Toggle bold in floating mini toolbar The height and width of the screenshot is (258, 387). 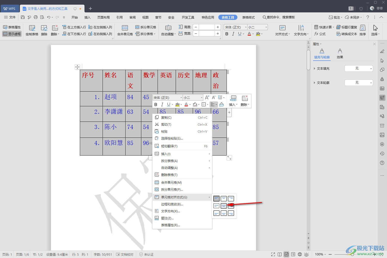tap(156, 104)
